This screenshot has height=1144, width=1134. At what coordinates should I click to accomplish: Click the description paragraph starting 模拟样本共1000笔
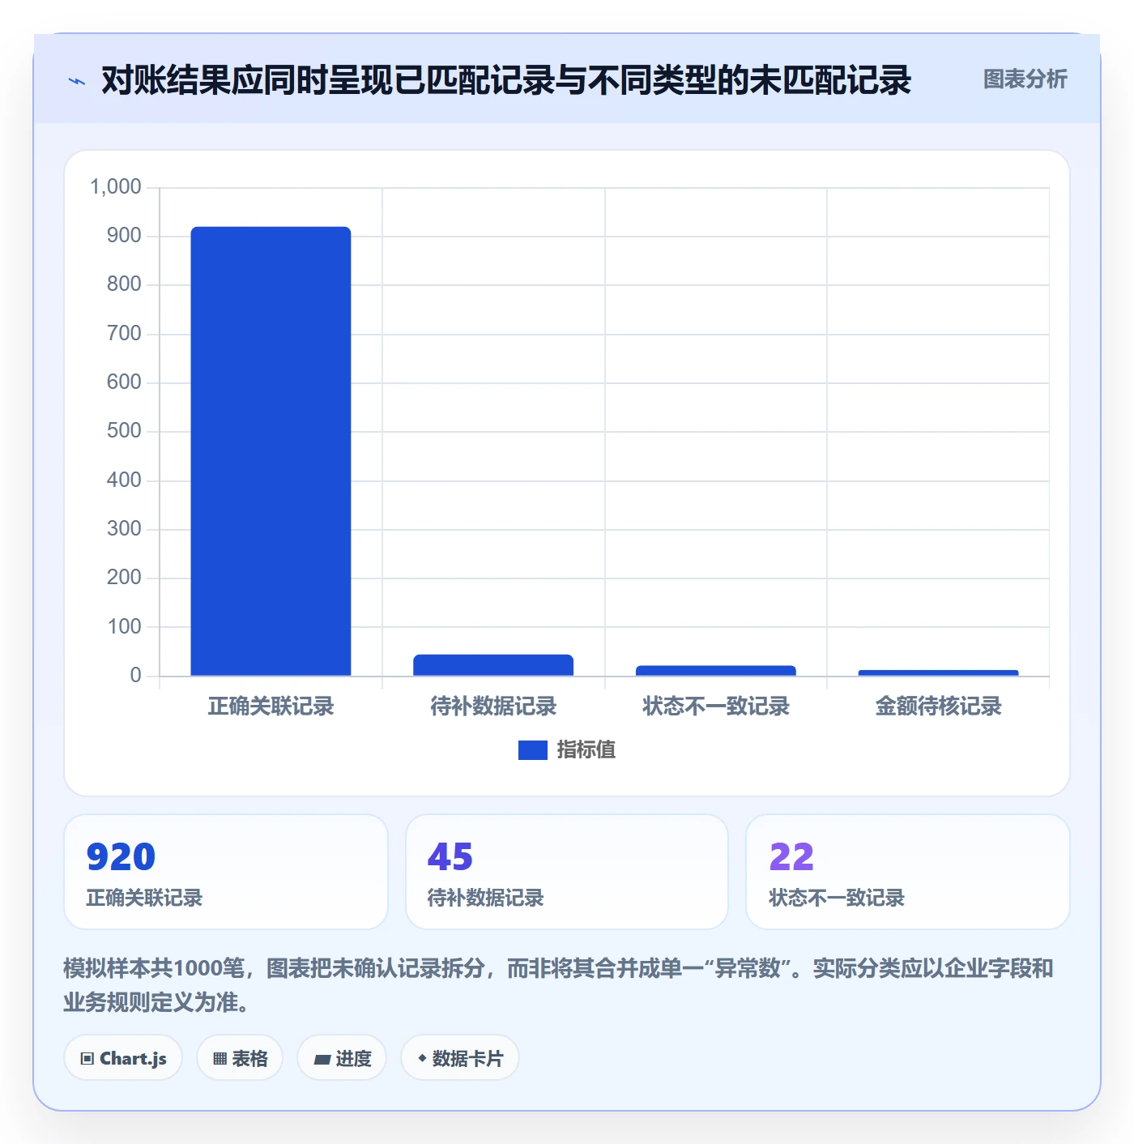(558, 985)
